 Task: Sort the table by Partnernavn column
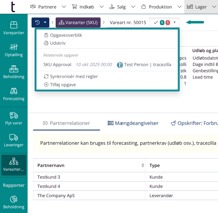143,165
